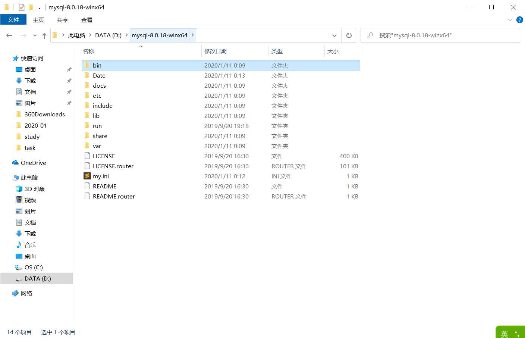Open pinned 图片 under Quick Access
This screenshot has height=338, width=525.
pos(30,103)
